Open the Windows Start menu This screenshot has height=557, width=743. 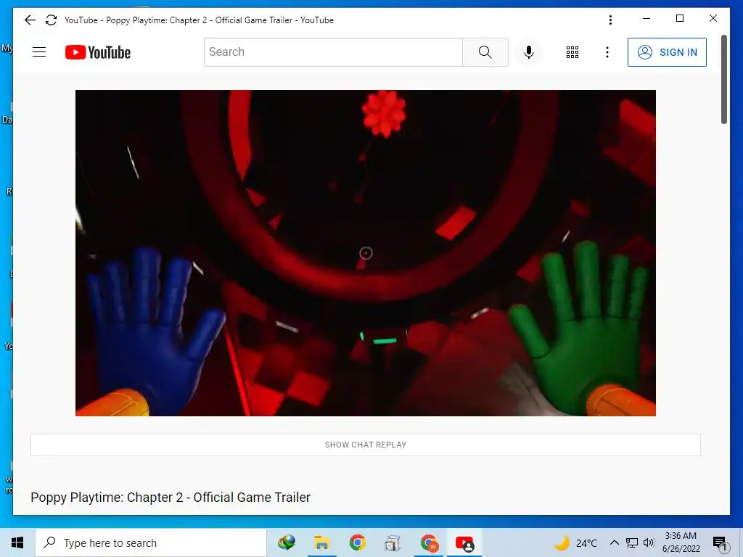point(17,542)
